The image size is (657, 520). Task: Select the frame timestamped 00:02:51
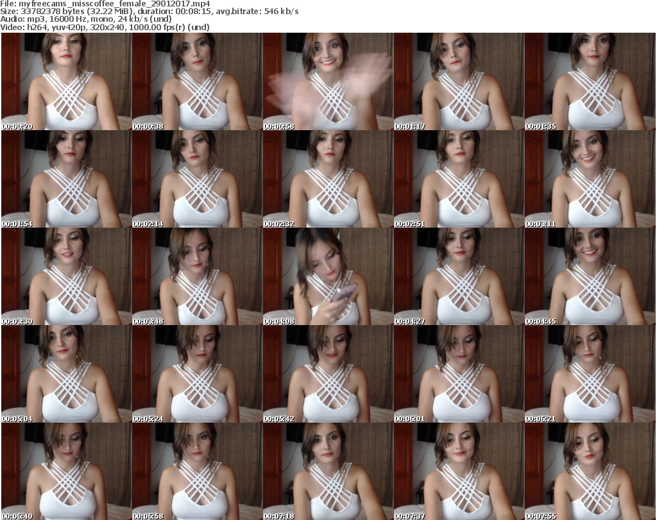point(459,179)
